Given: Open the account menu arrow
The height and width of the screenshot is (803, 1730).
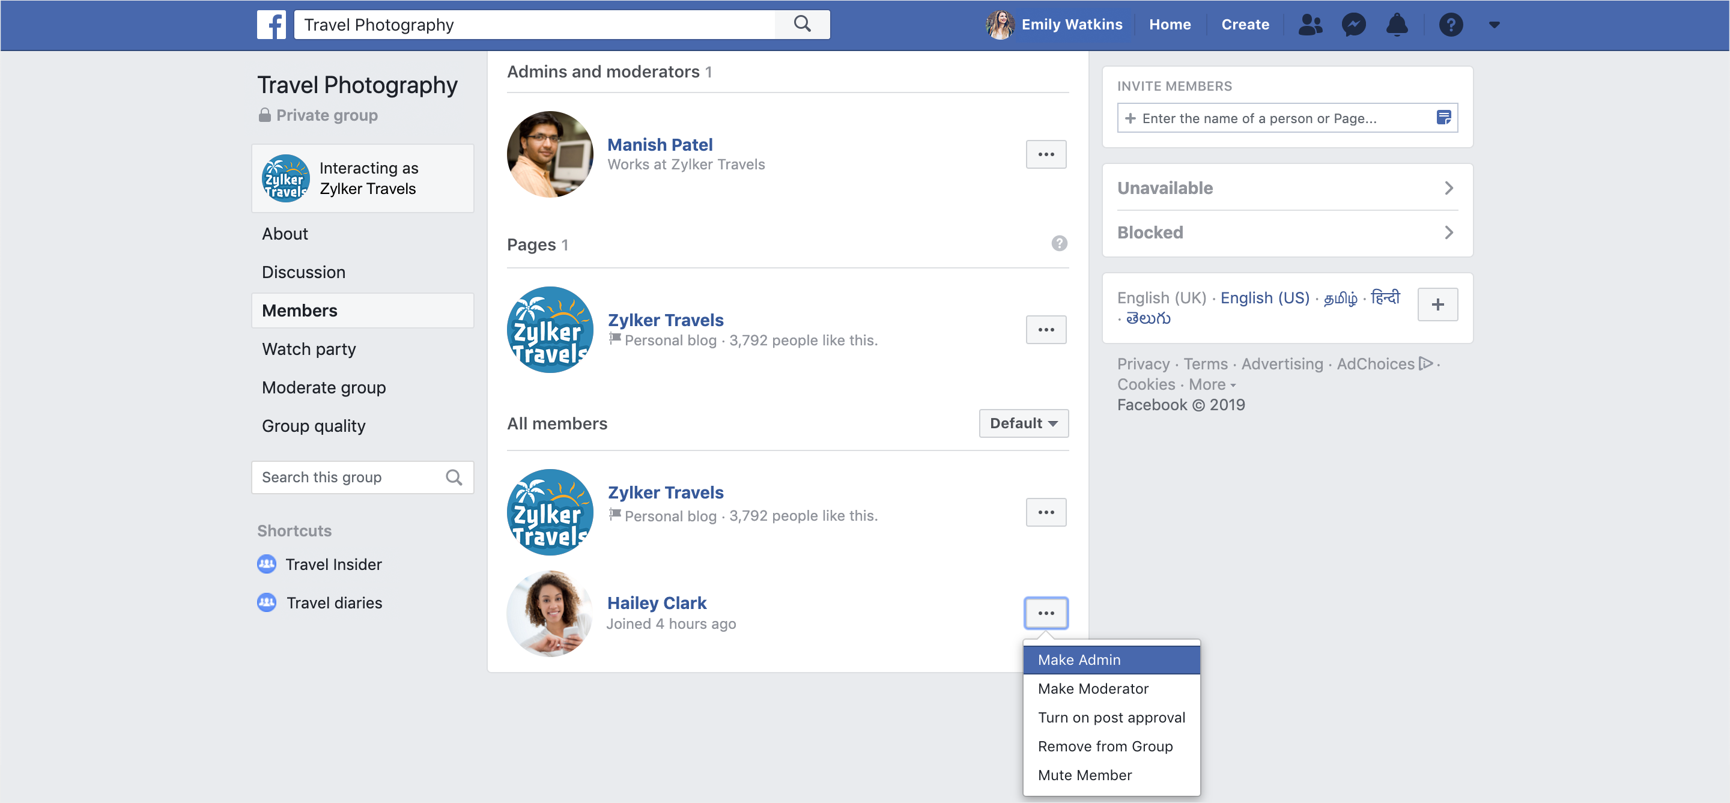Looking at the screenshot, I should 1495,25.
